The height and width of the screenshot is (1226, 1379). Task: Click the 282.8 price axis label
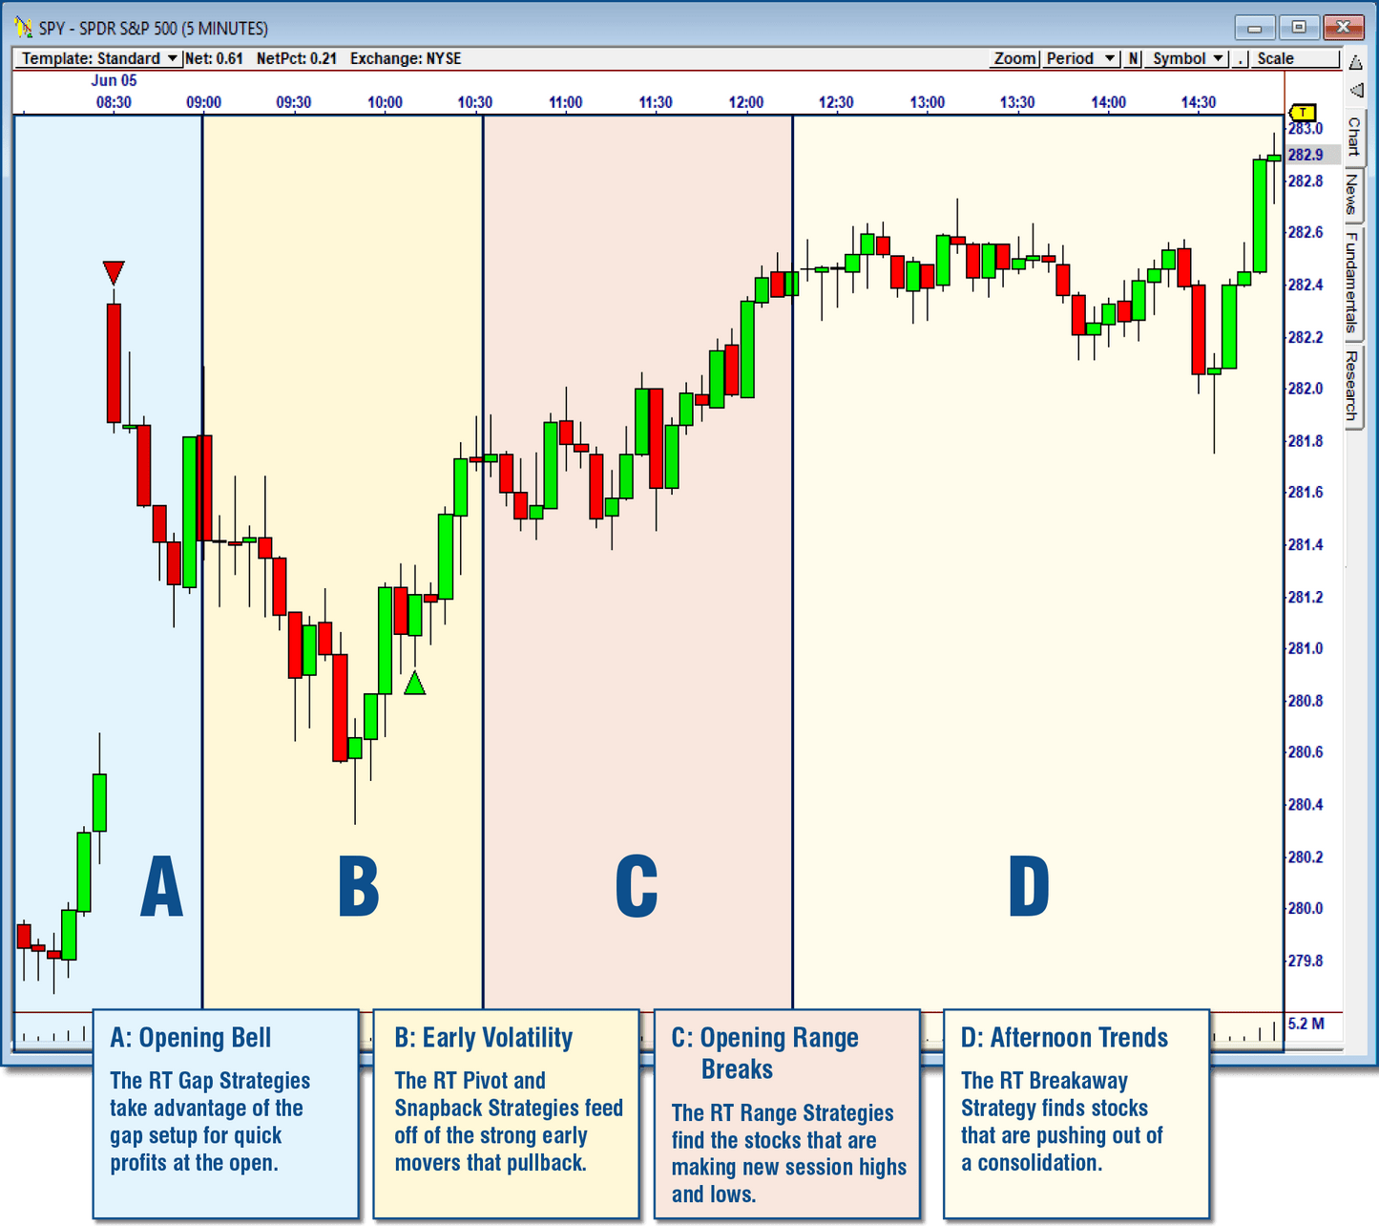click(x=1306, y=180)
